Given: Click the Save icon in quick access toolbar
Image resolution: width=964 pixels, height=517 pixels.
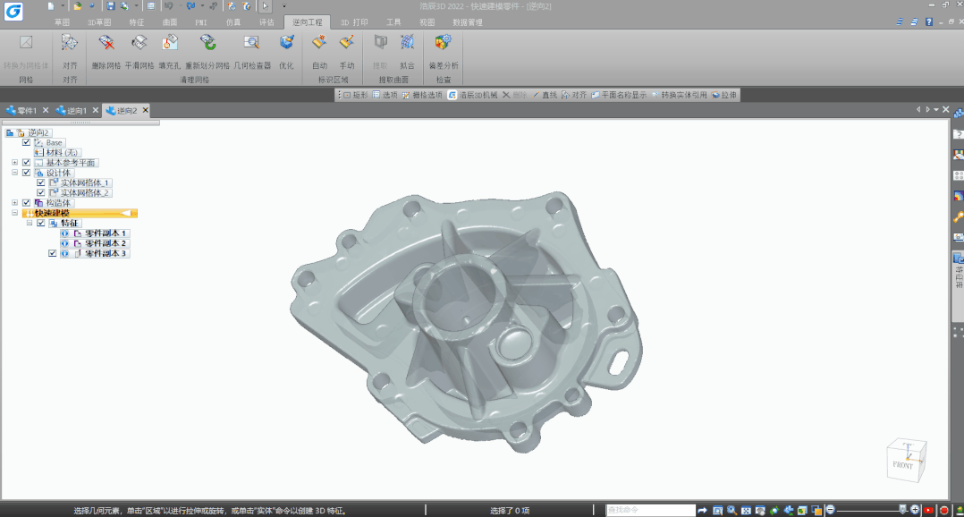Looking at the screenshot, I should click(x=111, y=6).
